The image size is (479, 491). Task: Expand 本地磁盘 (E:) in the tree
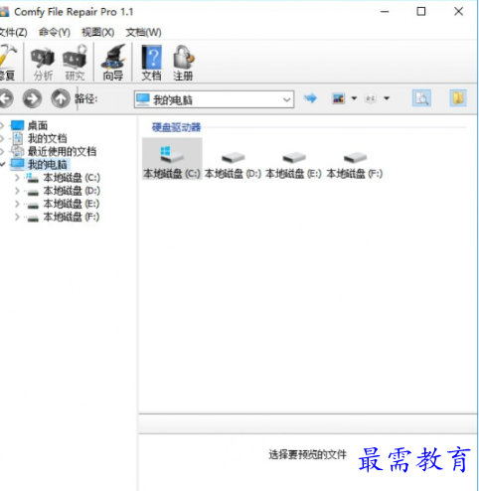point(17,204)
